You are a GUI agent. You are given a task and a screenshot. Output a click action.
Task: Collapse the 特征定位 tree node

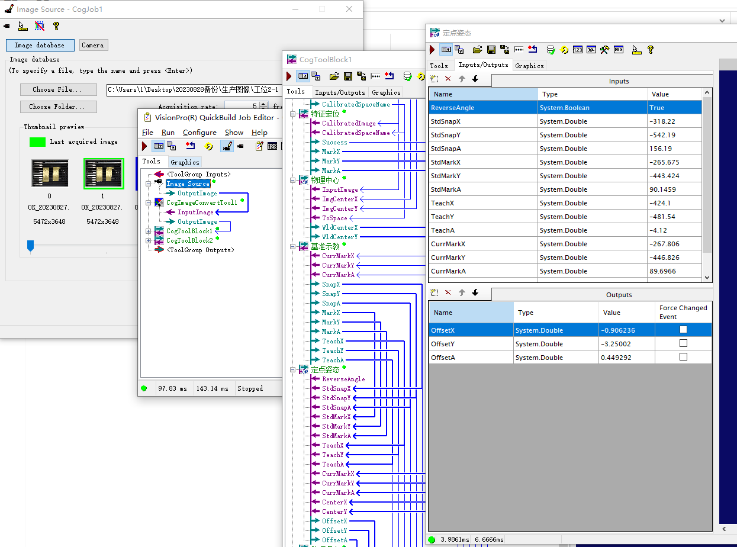click(293, 114)
